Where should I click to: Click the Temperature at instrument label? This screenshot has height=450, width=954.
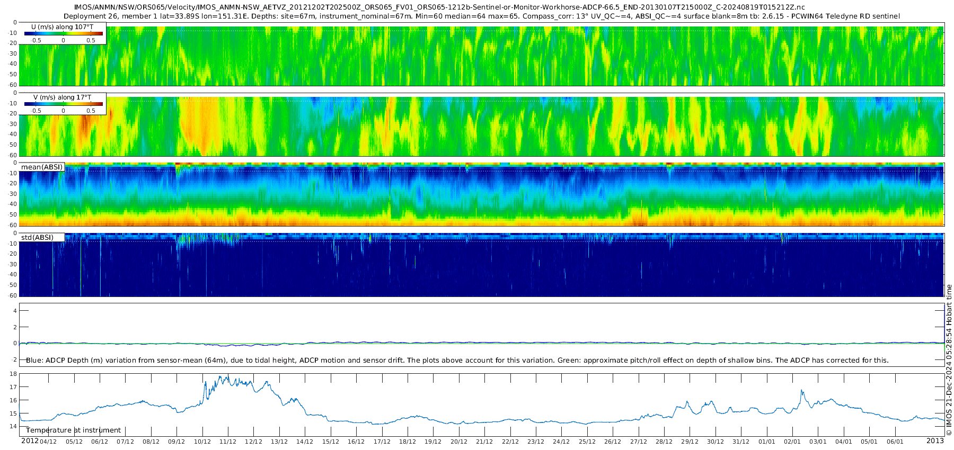click(73, 430)
